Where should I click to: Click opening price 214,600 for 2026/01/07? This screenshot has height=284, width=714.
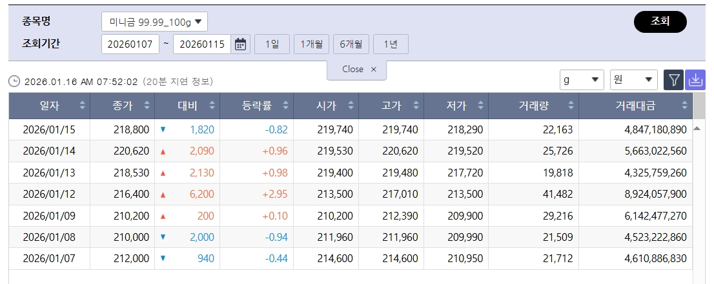point(335,258)
